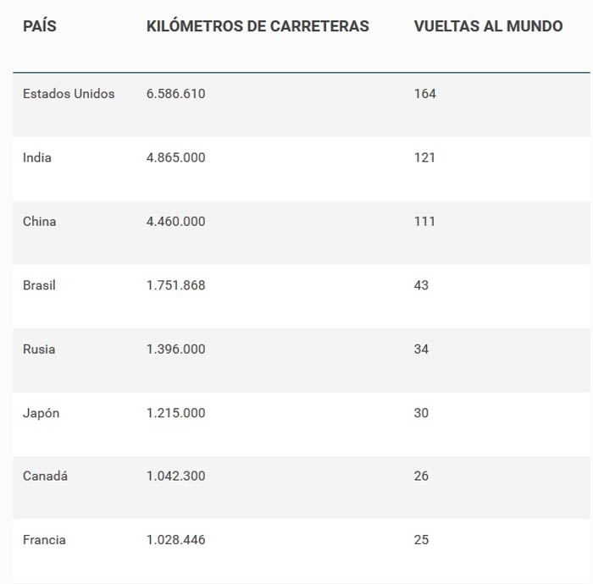Select the Canadá country cell

45,476
